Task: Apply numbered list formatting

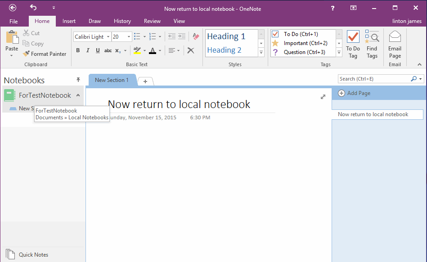Action: (x=153, y=36)
